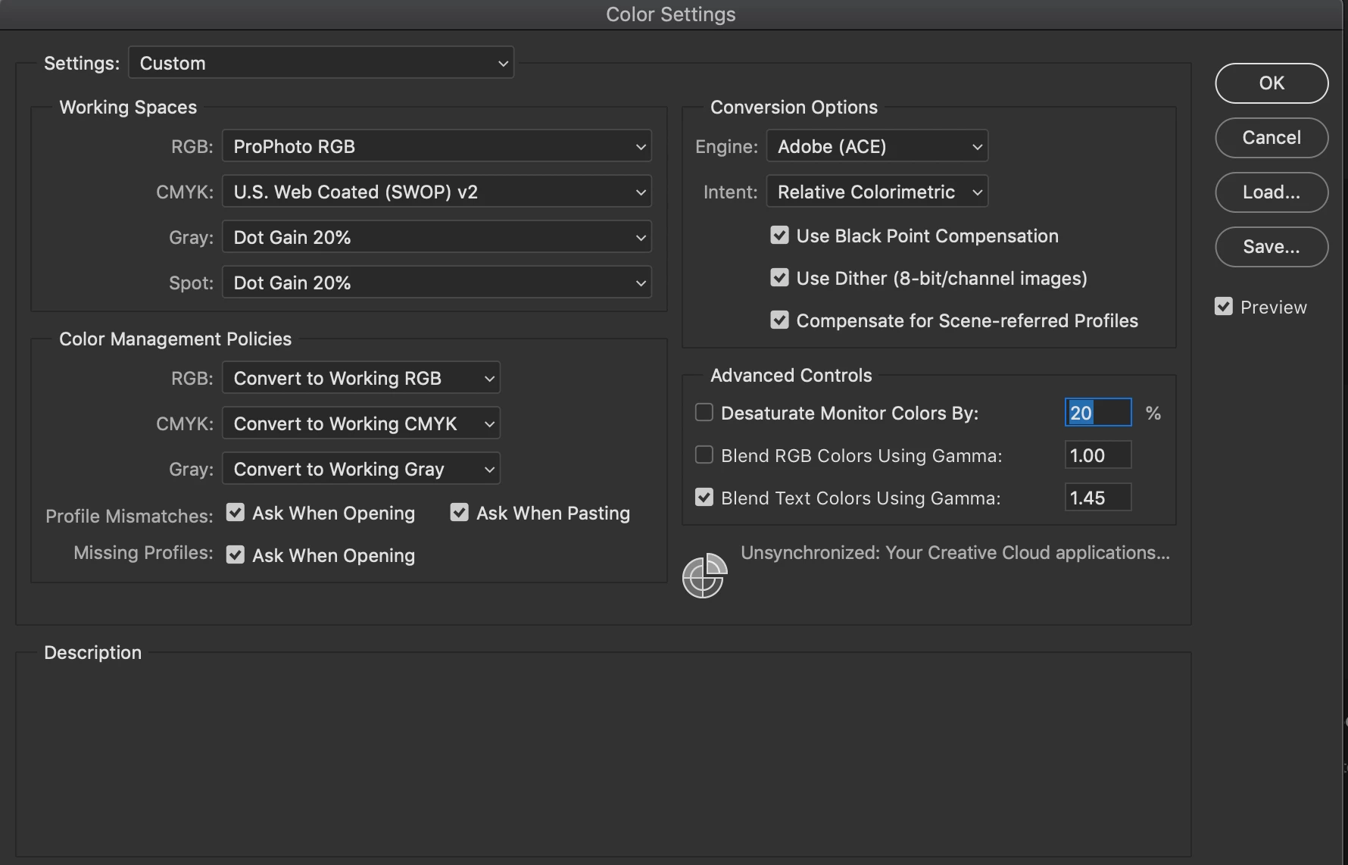Open the RGB working space ProPhoto dropdown
Image resolution: width=1348 pixels, height=865 pixels.
tap(436, 146)
